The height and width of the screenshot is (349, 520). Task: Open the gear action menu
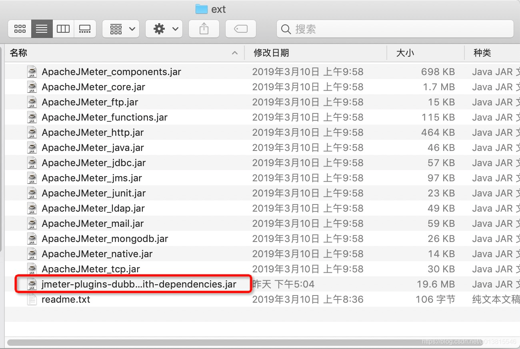click(x=164, y=29)
